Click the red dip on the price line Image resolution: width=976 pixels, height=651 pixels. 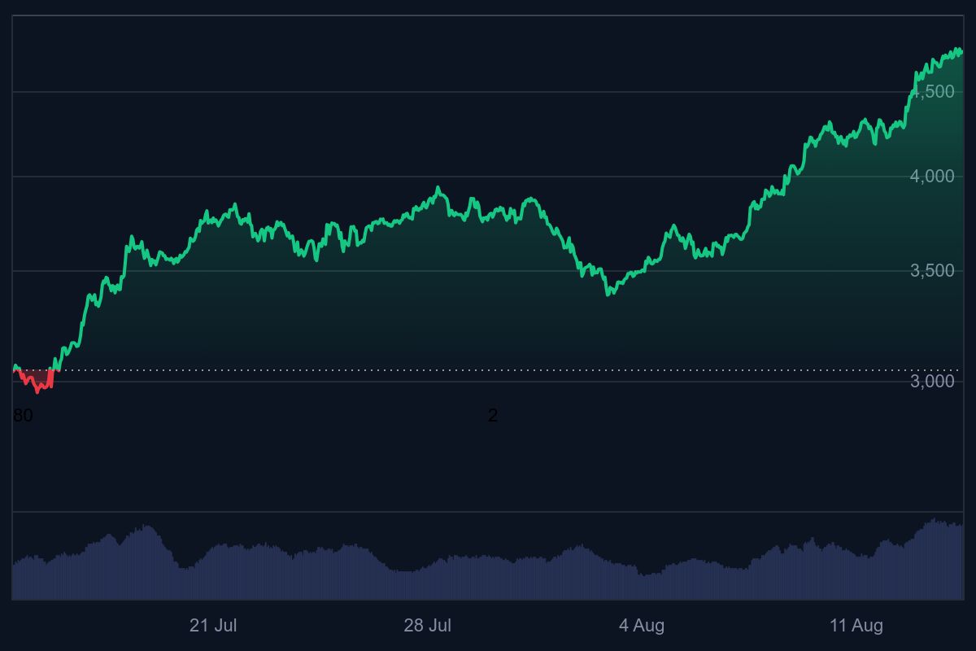37,388
